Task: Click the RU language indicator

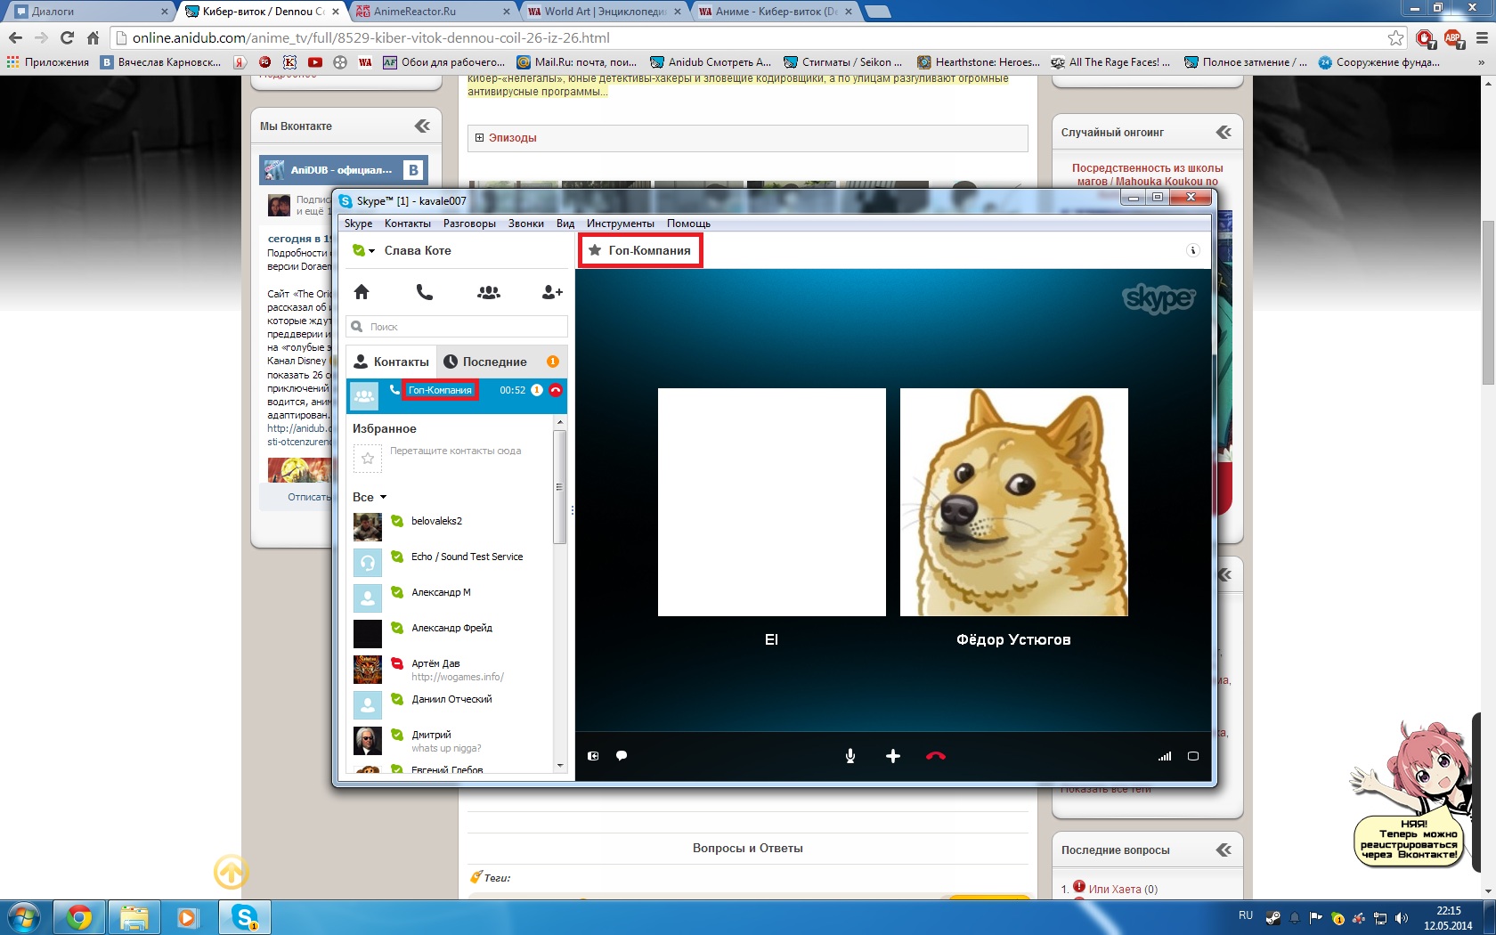Action: click(1245, 915)
